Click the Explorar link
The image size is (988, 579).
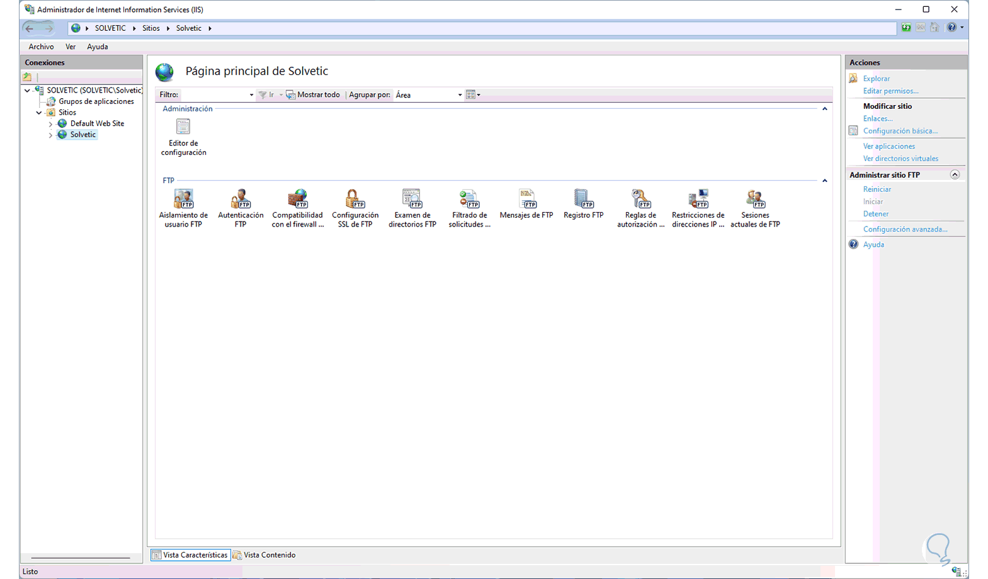[x=877, y=79]
